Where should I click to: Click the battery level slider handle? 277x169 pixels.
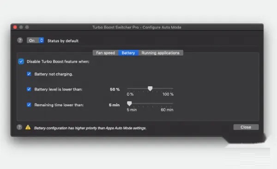tap(150, 88)
